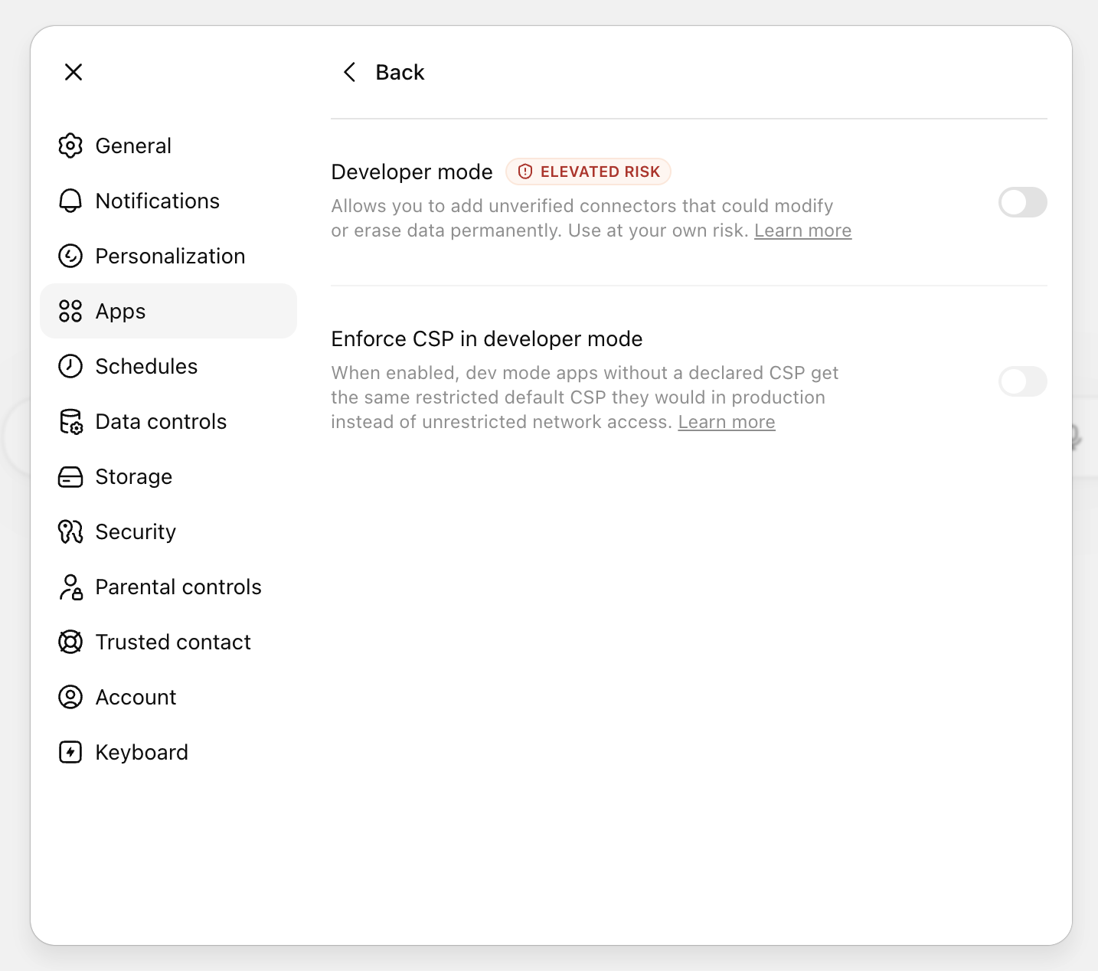Open Learn more link about CSP enforcement
Image resolution: width=1098 pixels, height=971 pixels.
(727, 422)
